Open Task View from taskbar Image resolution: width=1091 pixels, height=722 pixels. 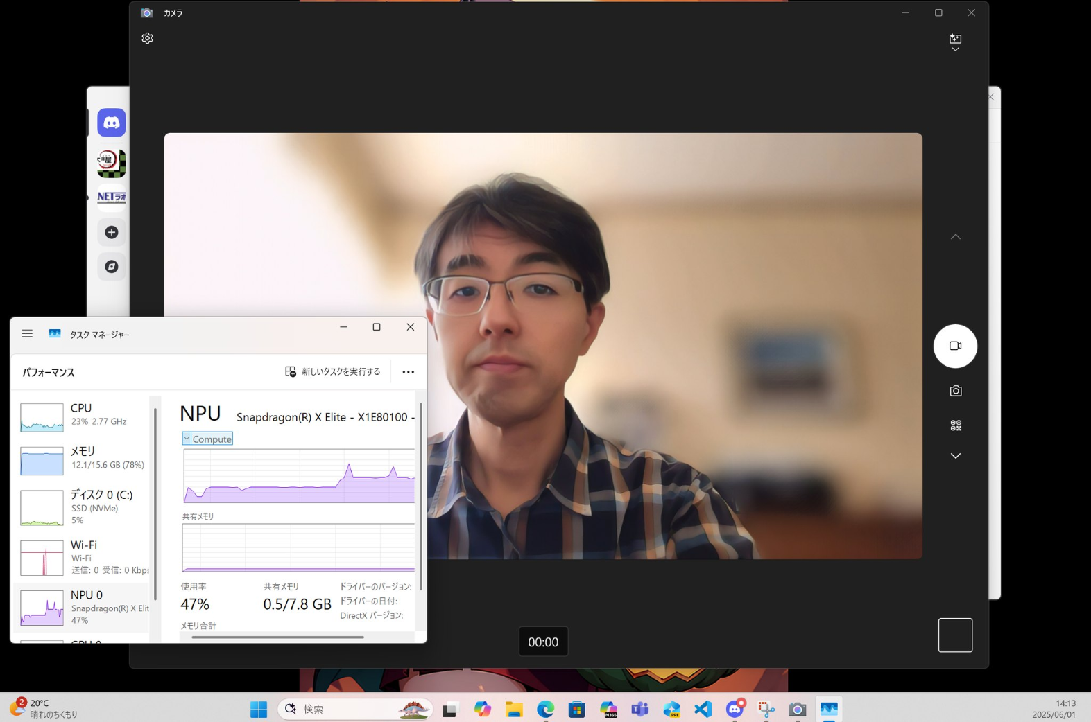[x=450, y=710]
